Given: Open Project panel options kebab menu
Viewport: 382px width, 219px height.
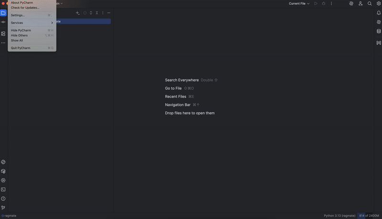Looking at the screenshot, I should tap(103, 13).
